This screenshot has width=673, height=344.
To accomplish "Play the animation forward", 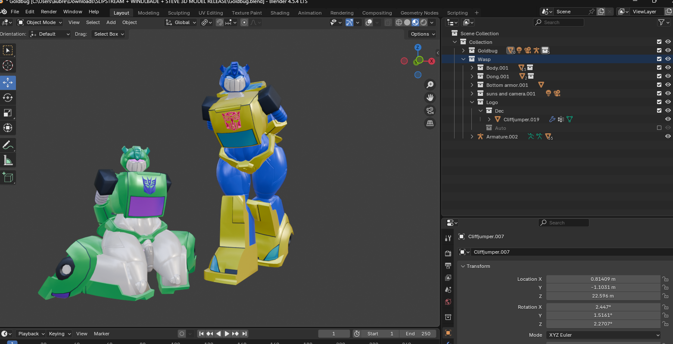I will pos(227,334).
